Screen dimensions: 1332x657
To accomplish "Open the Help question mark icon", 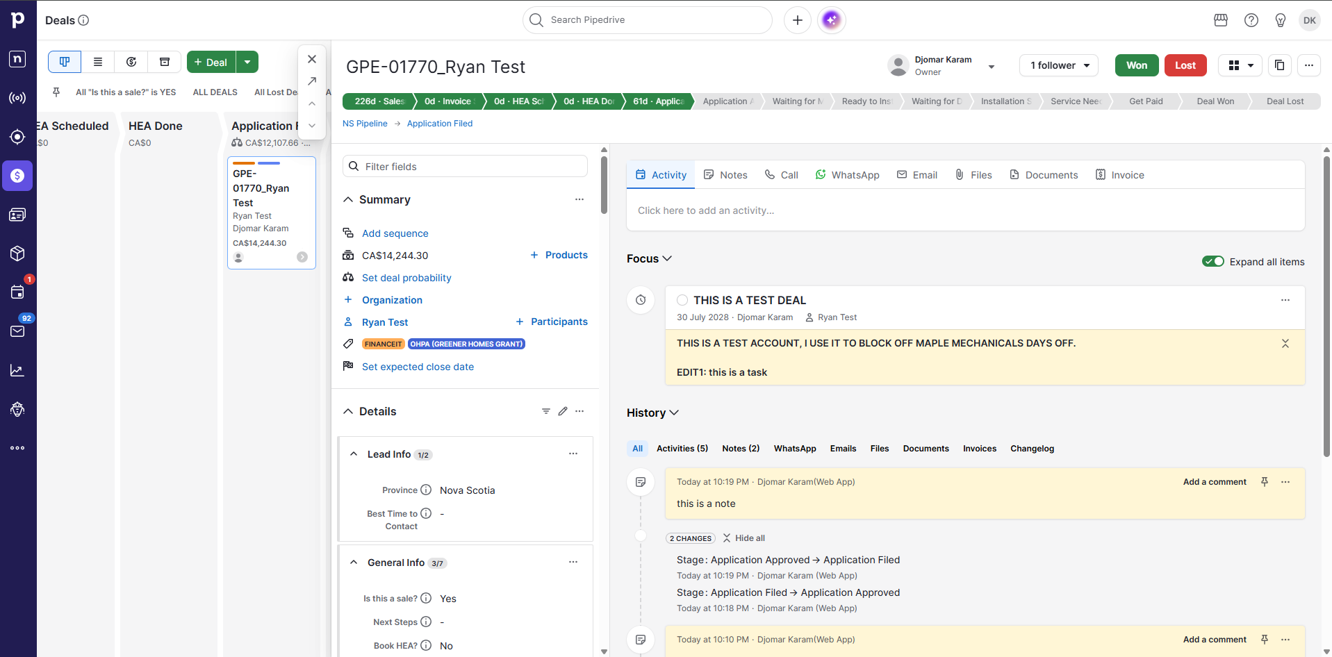I will point(1251,20).
